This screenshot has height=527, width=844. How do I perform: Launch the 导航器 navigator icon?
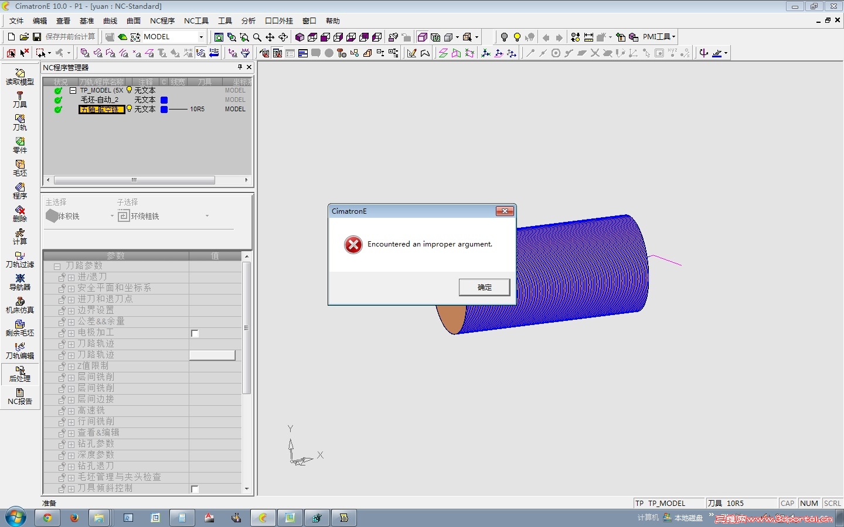[x=20, y=282]
